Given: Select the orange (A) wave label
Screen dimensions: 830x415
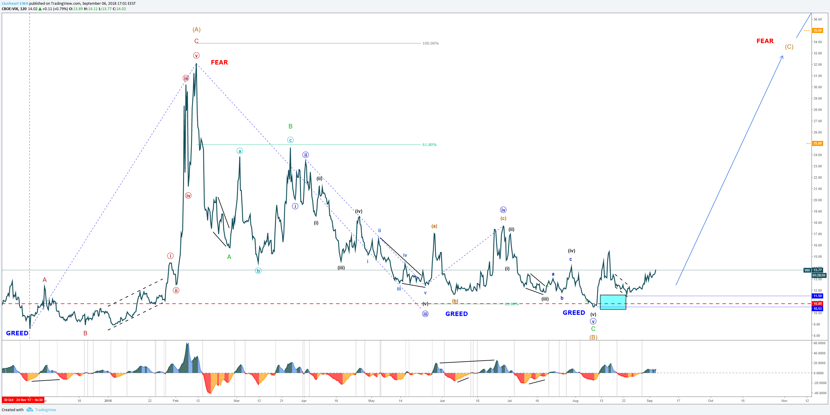Looking at the screenshot, I should point(196,29).
